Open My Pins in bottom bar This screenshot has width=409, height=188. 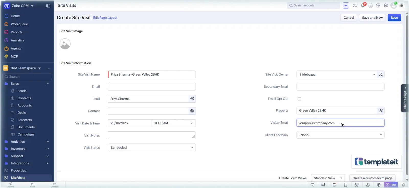(x=11, y=185)
